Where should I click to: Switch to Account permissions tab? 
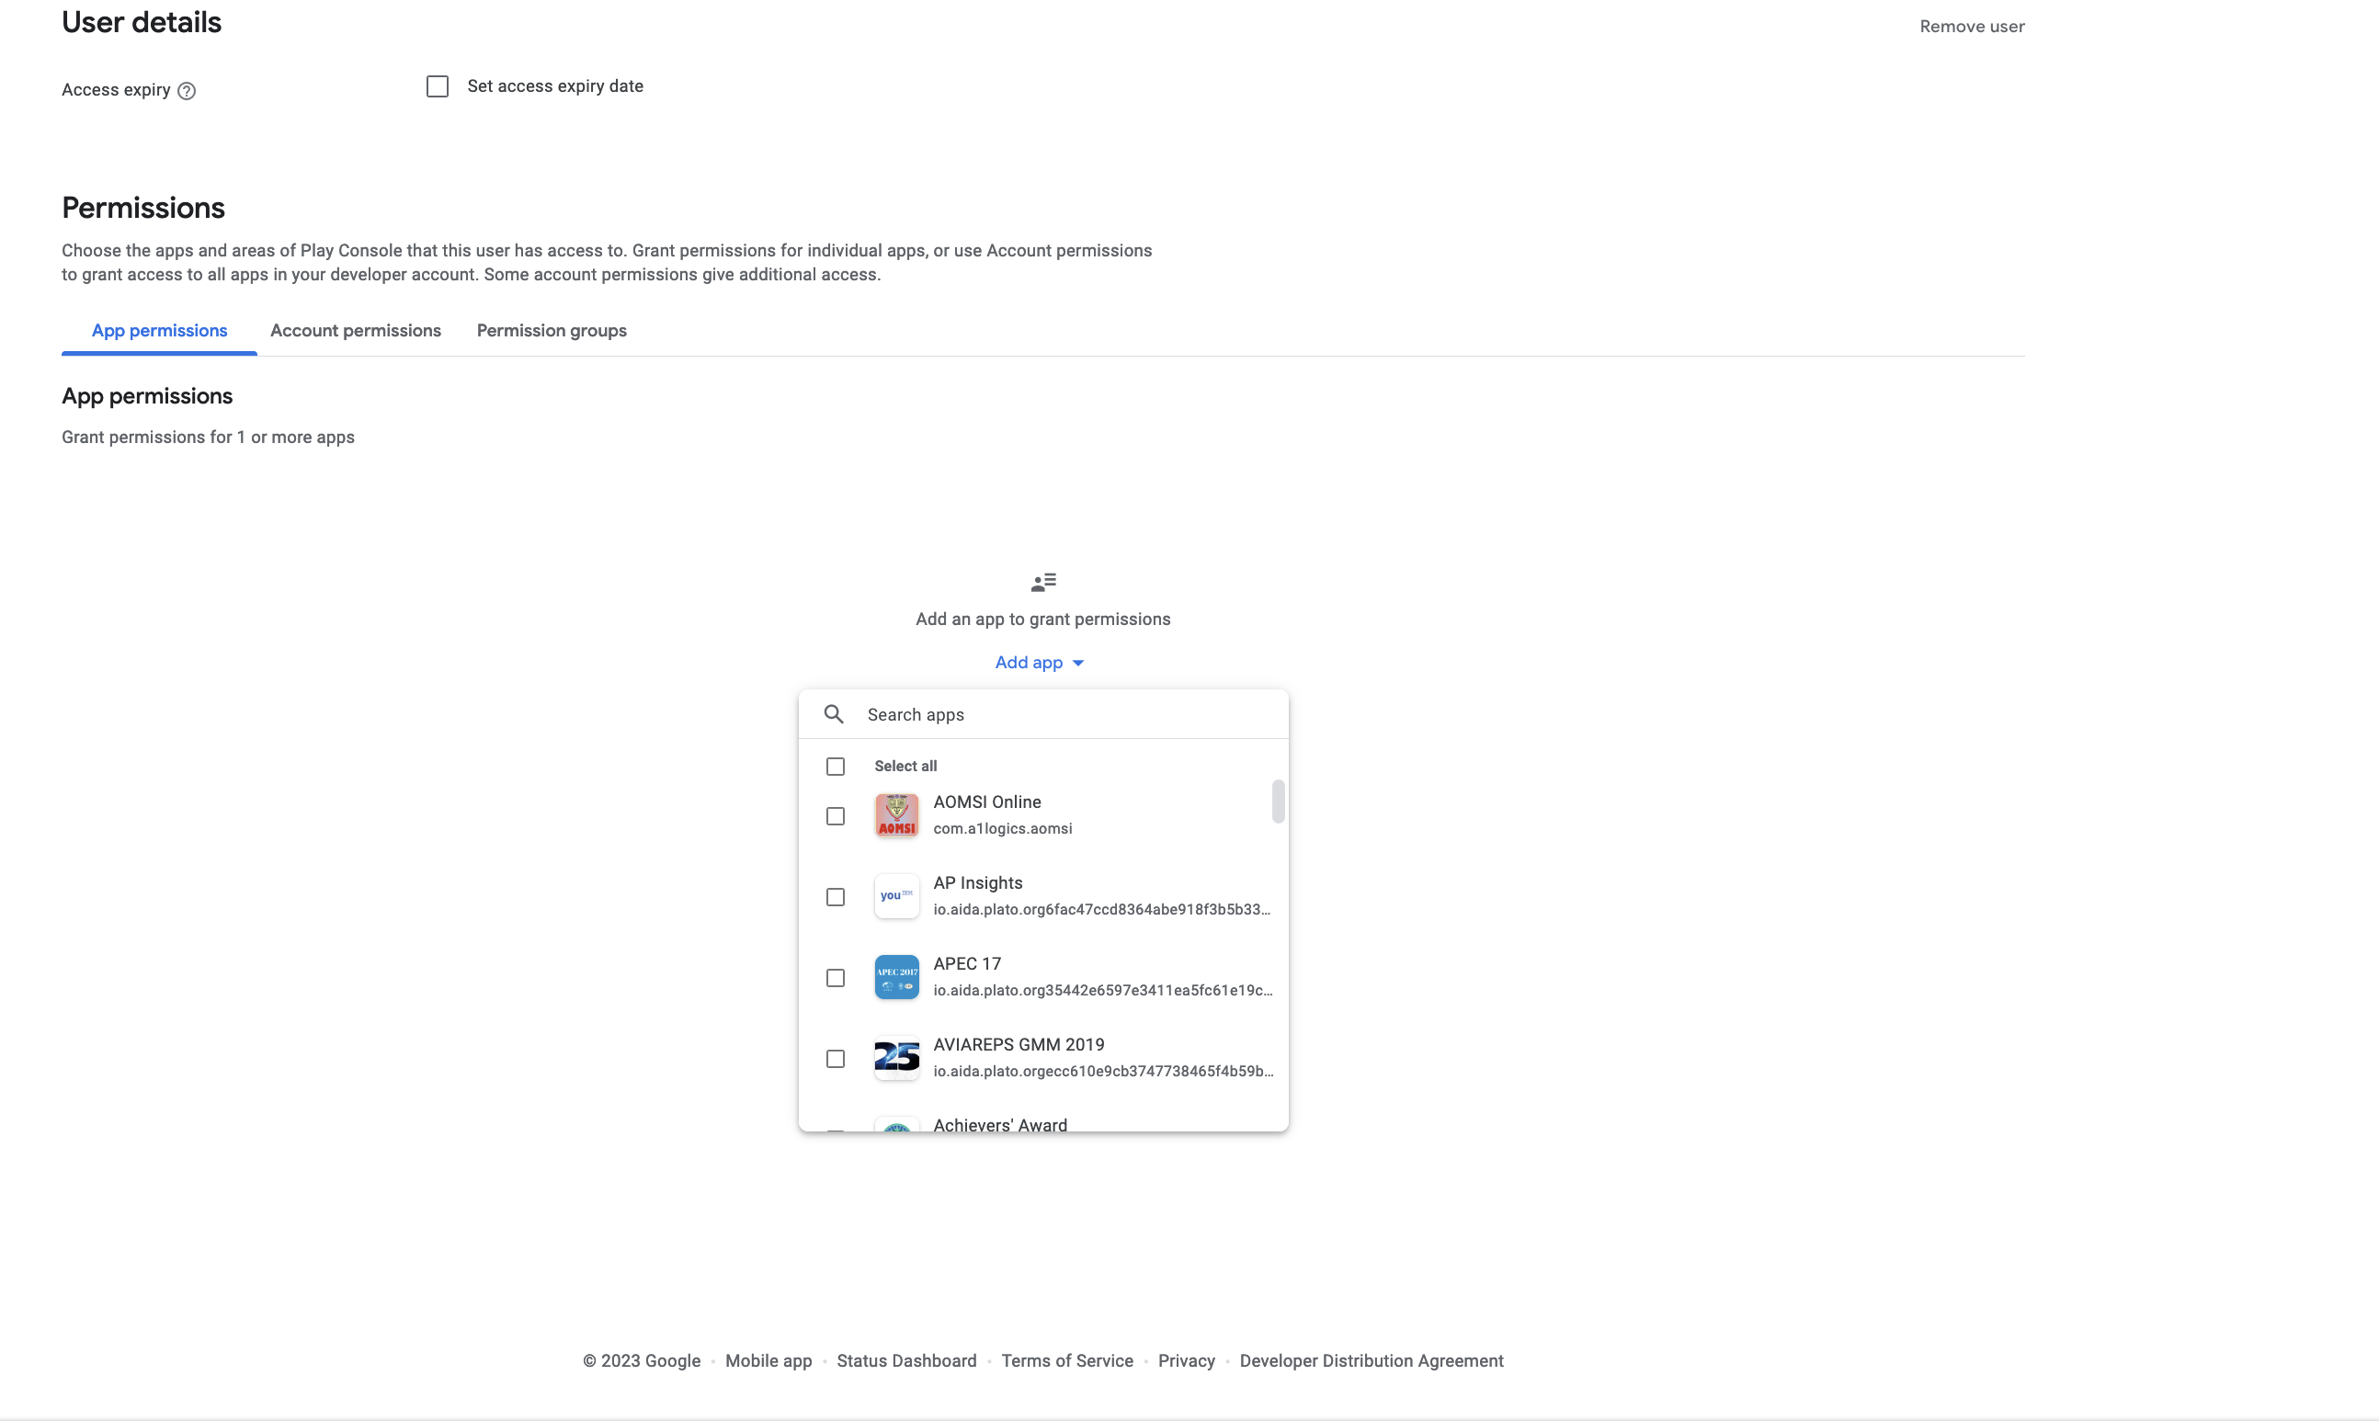pos(355,330)
